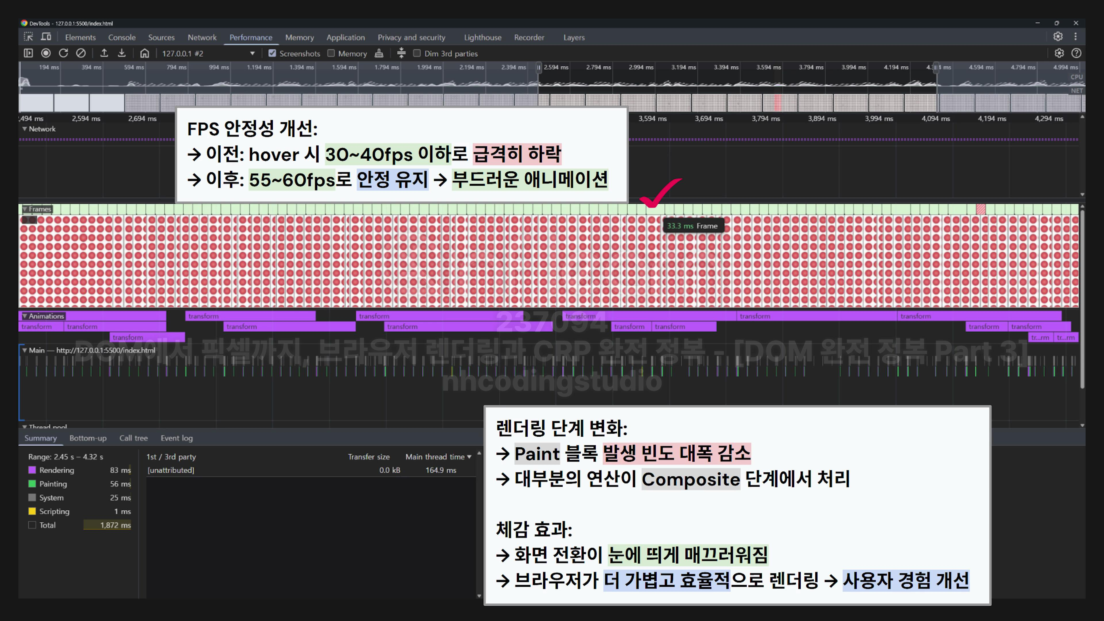Collapse the Main thread track
The image size is (1104, 621).
point(25,350)
